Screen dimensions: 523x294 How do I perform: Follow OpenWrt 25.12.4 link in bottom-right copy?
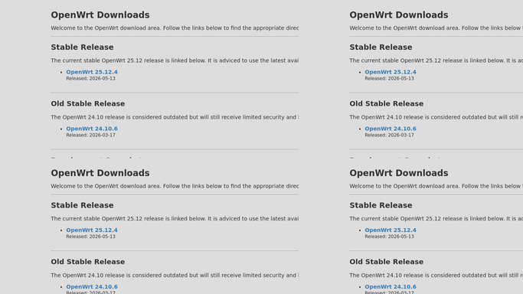point(391,230)
